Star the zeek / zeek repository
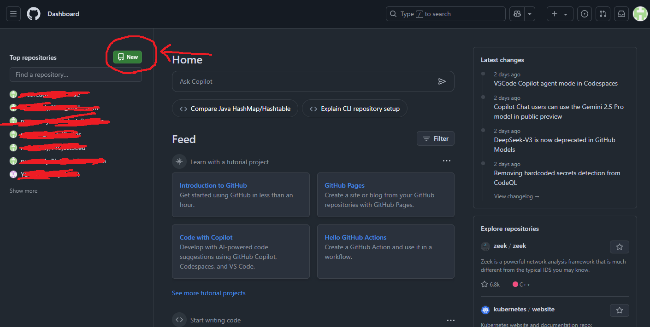This screenshot has height=327, width=650. (x=620, y=247)
